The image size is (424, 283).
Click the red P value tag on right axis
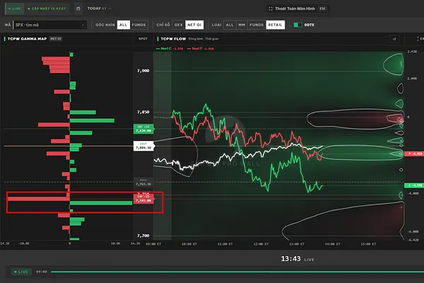(414, 154)
